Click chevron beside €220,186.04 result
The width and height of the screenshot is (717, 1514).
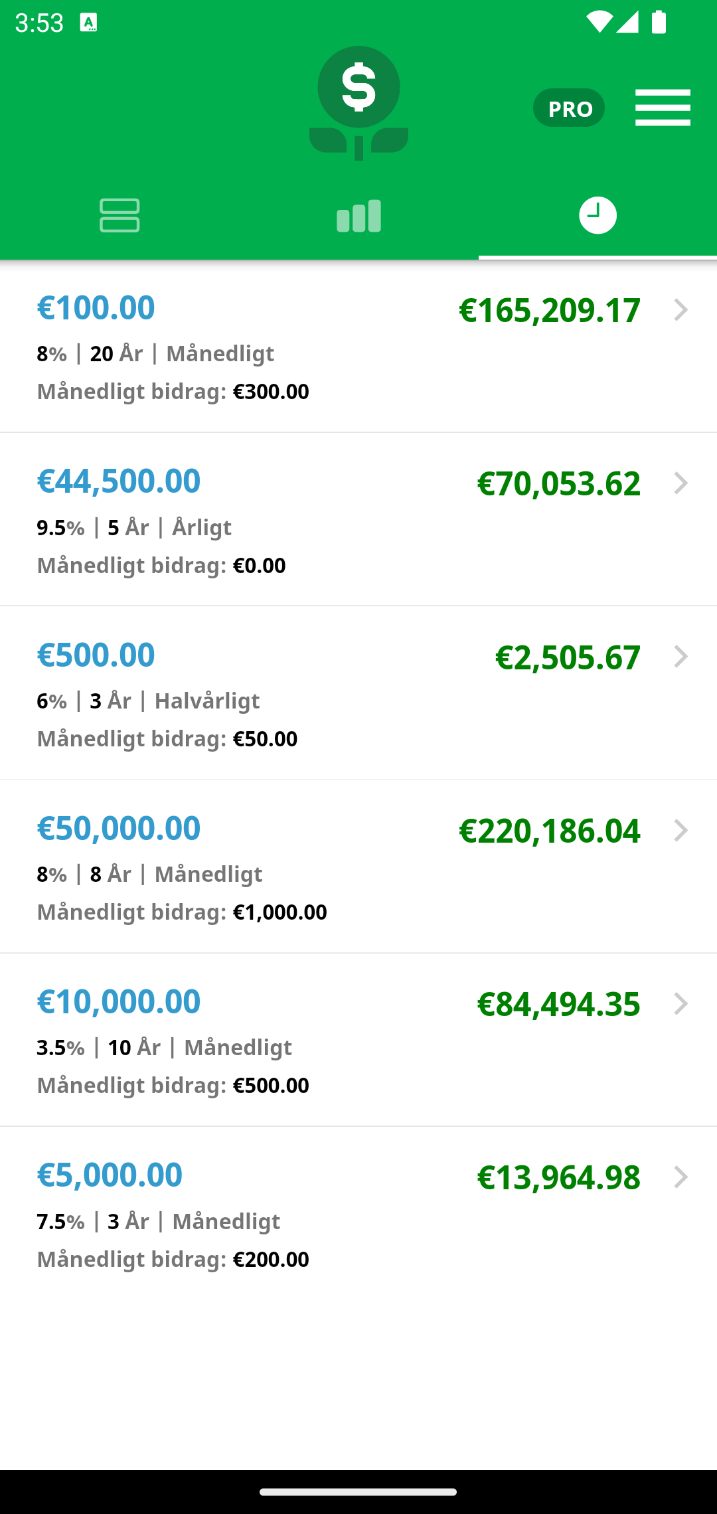pos(680,831)
